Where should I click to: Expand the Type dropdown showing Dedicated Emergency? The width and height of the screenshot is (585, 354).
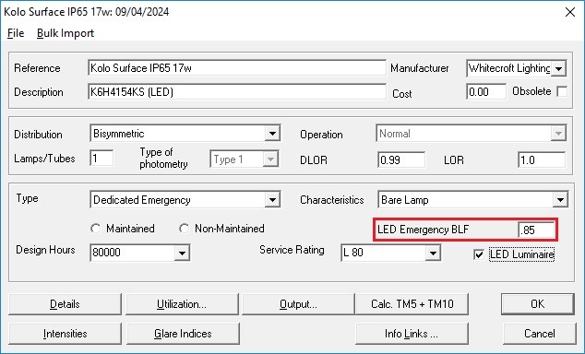pos(272,200)
